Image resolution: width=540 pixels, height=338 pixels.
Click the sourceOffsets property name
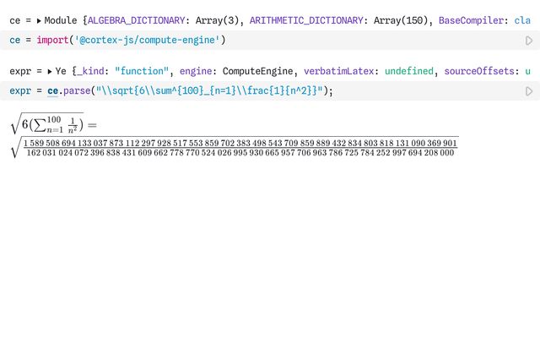click(479, 71)
